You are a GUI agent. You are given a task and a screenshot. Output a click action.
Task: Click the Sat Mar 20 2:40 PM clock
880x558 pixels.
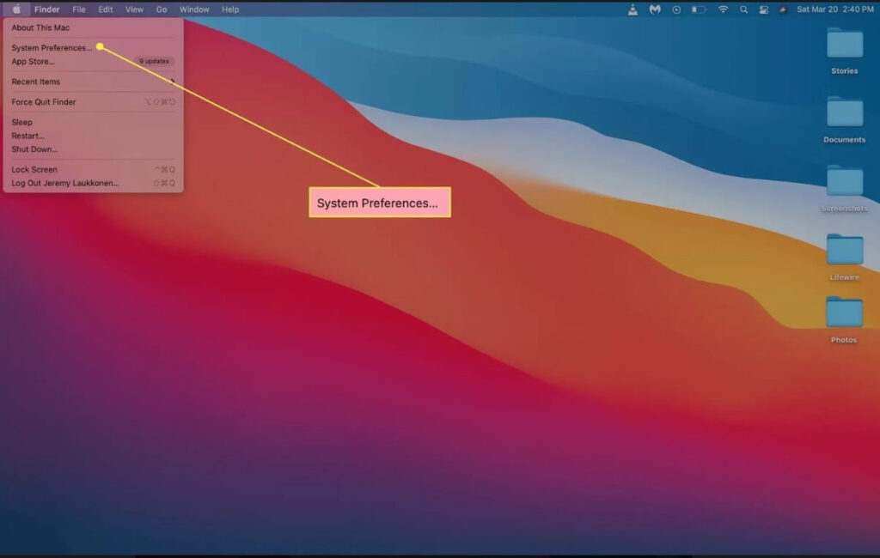coord(834,9)
